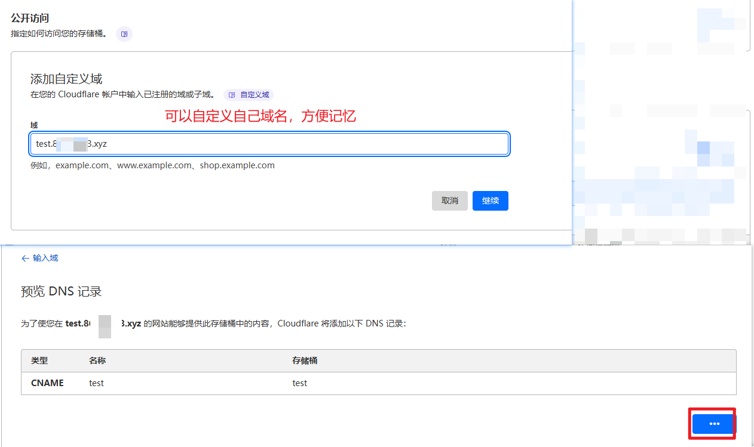Viewport: 754px width, 447px height.
Task: Click the 预览 DNS 记录 heading
Action: tap(62, 292)
